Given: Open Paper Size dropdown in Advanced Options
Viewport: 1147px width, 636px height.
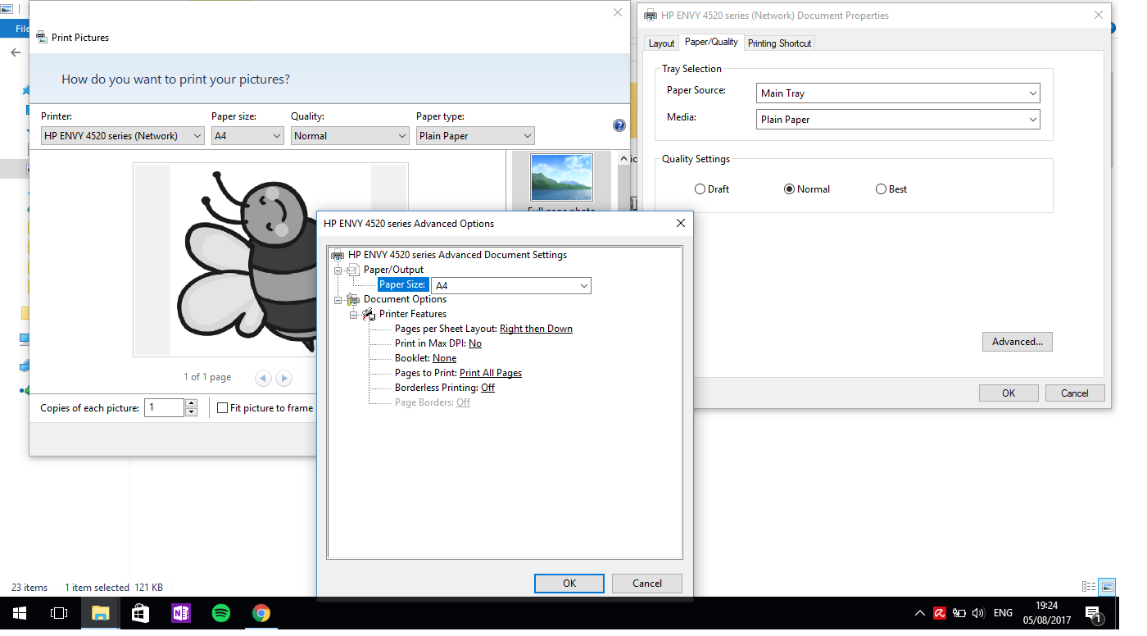Looking at the screenshot, I should click(510, 286).
